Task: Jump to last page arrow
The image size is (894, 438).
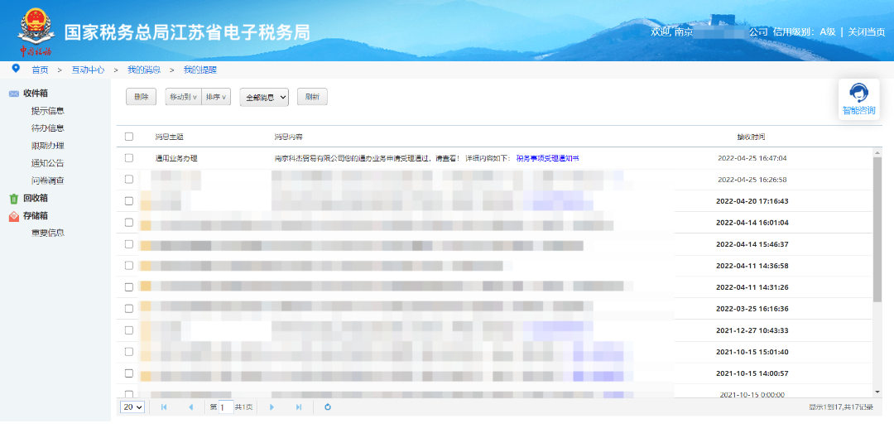Action: [x=299, y=407]
